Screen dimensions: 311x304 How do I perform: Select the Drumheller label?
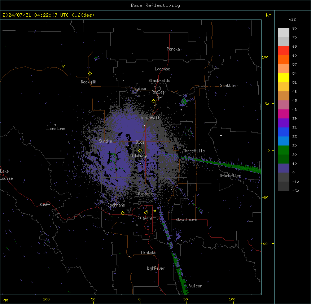pos(230,176)
